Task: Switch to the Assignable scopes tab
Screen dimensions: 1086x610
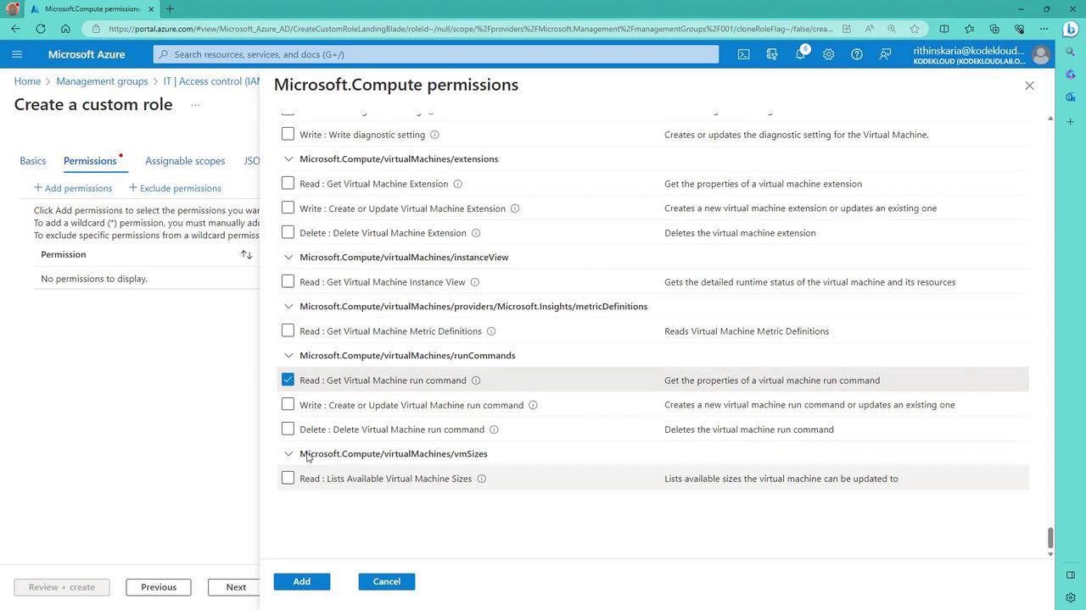Action: click(185, 161)
